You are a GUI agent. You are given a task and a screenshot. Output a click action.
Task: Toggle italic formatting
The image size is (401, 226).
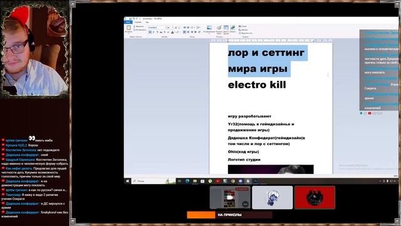point(154,32)
